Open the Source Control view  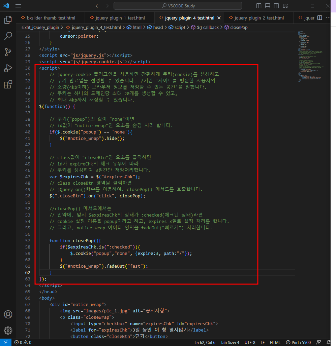[x=8, y=52]
